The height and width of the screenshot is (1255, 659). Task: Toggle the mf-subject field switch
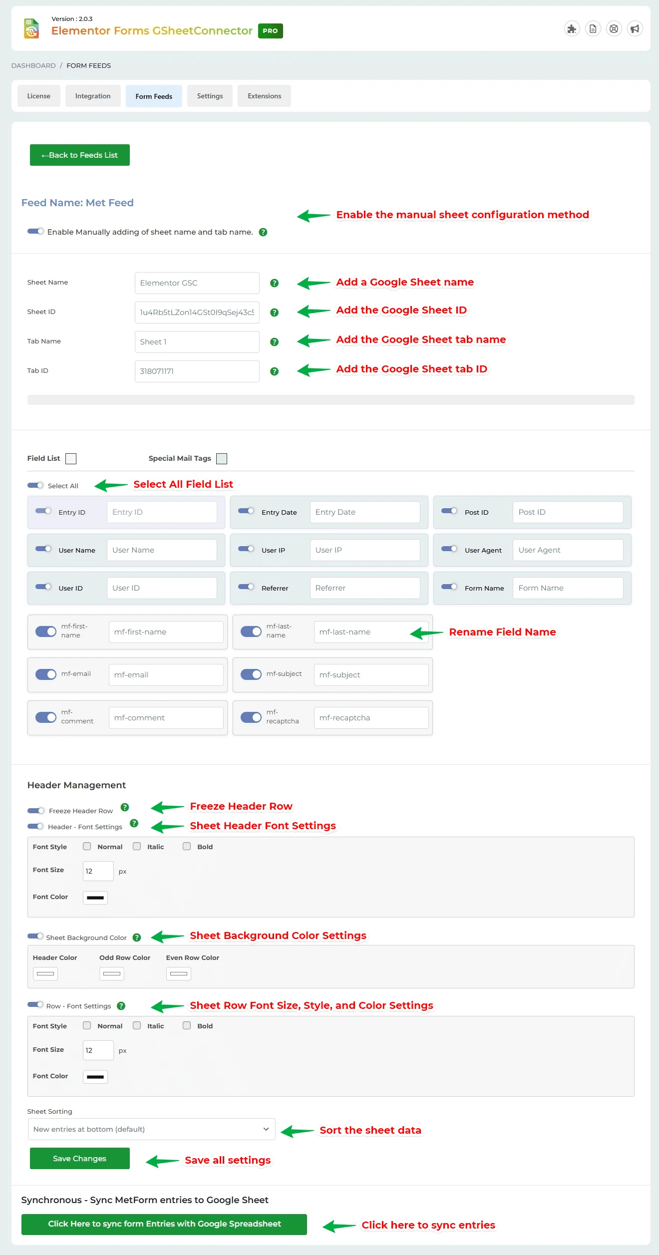pyautogui.click(x=251, y=674)
